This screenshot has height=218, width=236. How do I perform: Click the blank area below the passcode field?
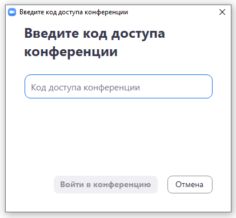118,136
